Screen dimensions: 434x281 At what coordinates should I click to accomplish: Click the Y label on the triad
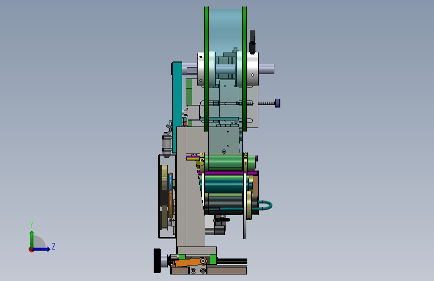[32, 224]
